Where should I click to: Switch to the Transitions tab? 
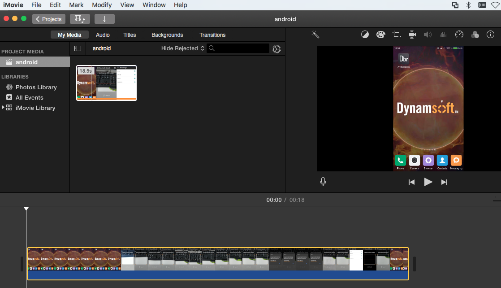(x=212, y=35)
